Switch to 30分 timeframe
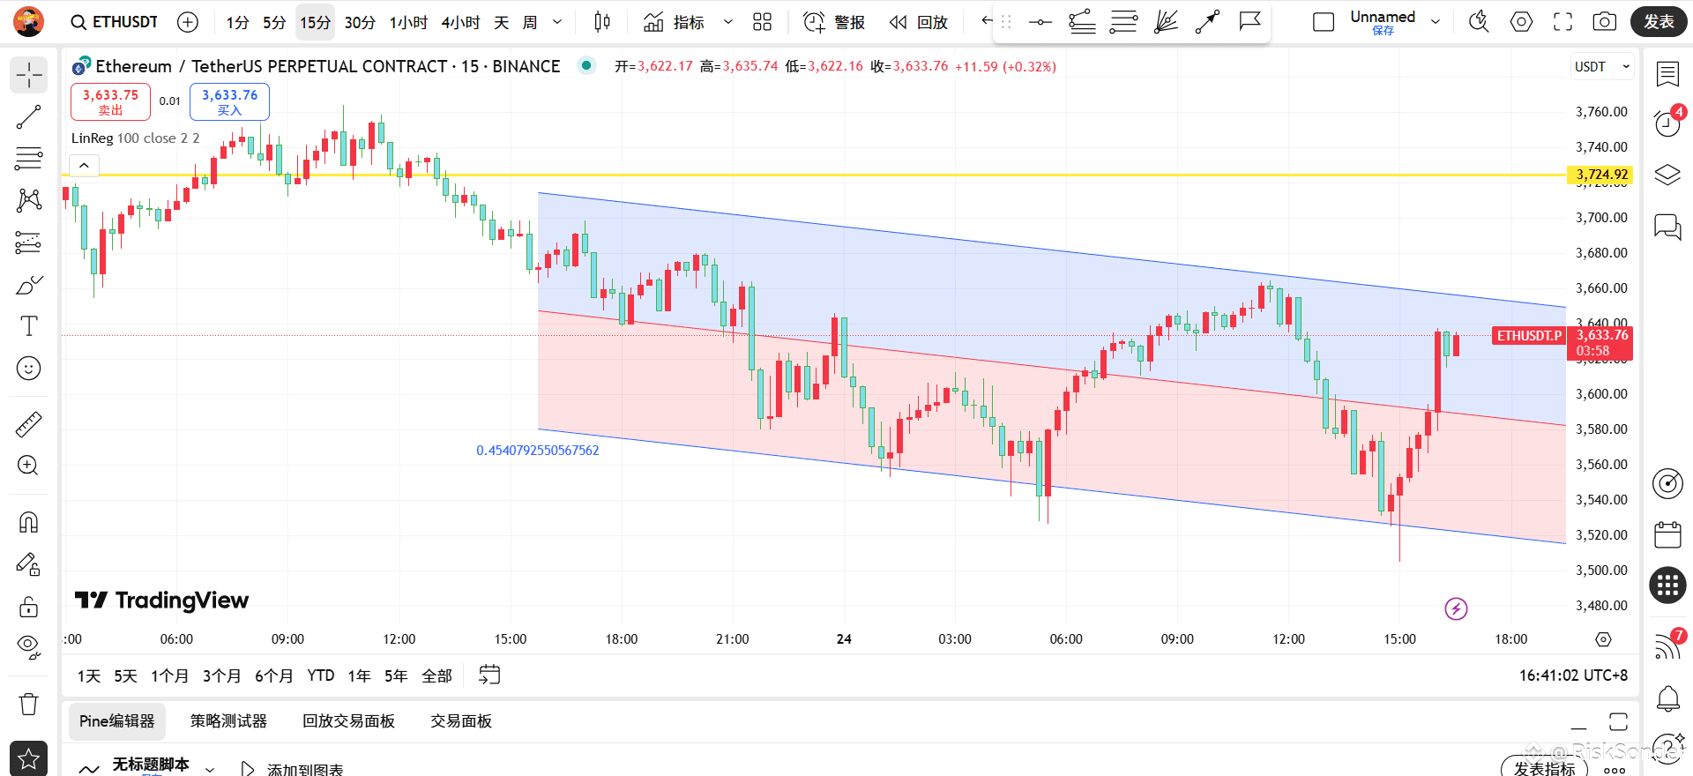The height and width of the screenshot is (776, 1693). 360,22
